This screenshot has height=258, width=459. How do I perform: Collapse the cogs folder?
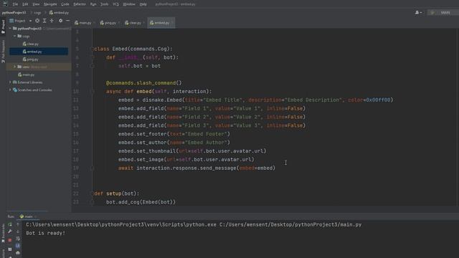(x=14, y=37)
